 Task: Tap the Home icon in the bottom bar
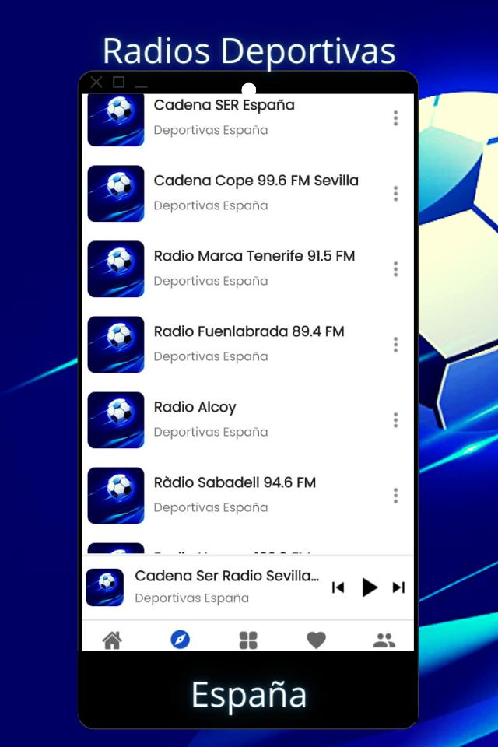coord(113,640)
